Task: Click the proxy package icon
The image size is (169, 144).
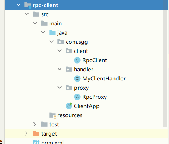Action: [x=69, y=88]
